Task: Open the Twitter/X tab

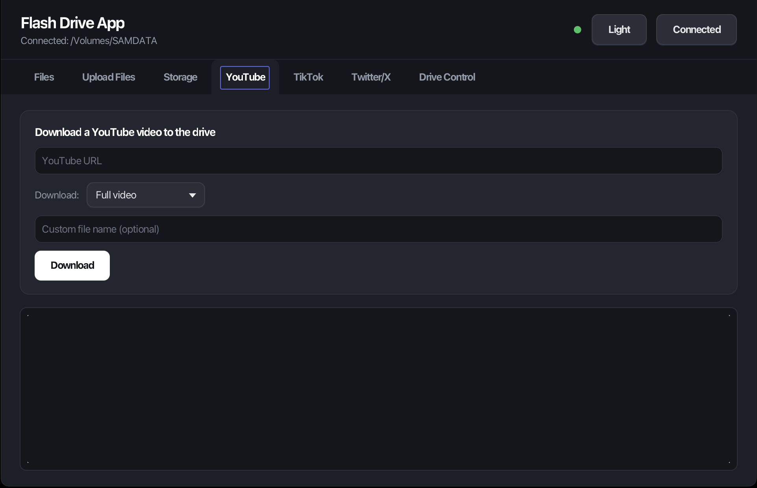Action: (371, 77)
